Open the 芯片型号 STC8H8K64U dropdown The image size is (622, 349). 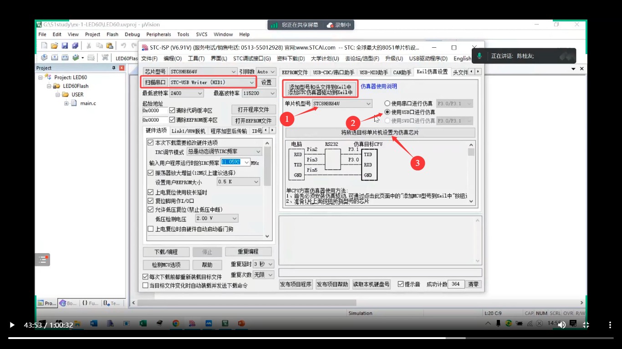(233, 71)
